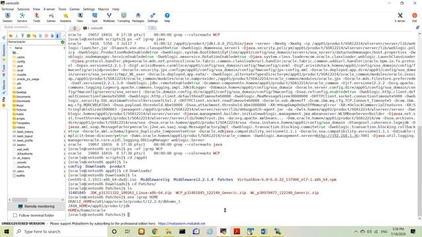
Task: Toggle the X server button
Action: coord(400,18)
